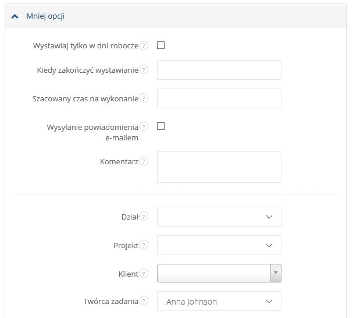The height and width of the screenshot is (318, 353).
Task: Click the Mniej opcji chevron arrow
Action: [16, 16]
